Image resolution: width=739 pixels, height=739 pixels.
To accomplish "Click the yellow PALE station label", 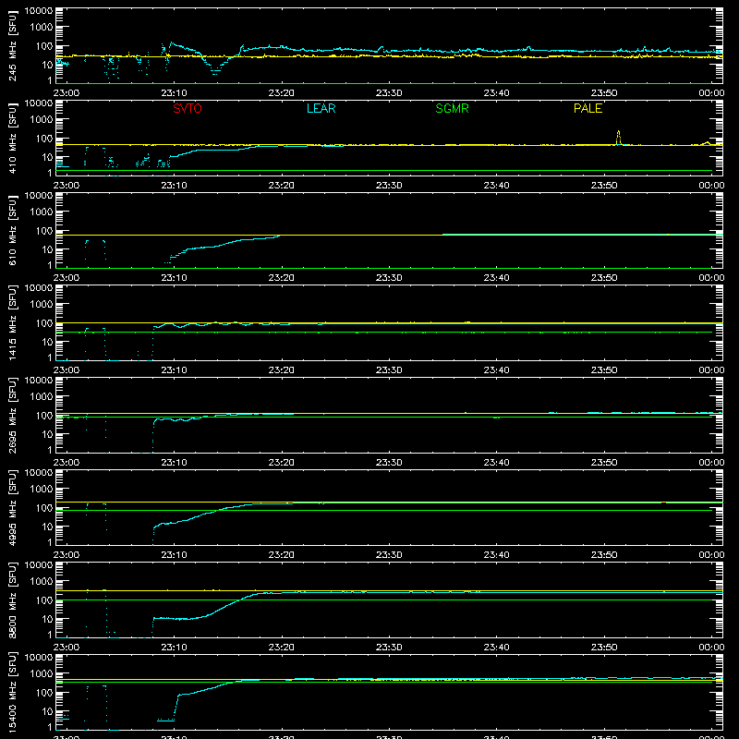I will pyautogui.click(x=588, y=108).
